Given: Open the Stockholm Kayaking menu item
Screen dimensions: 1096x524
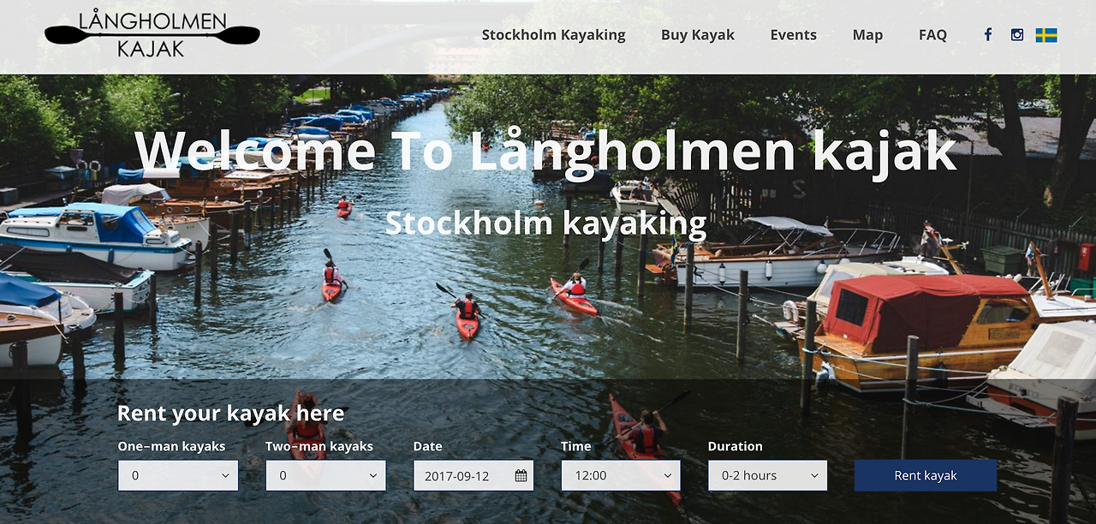Looking at the screenshot, I should [x=554, y=35].
